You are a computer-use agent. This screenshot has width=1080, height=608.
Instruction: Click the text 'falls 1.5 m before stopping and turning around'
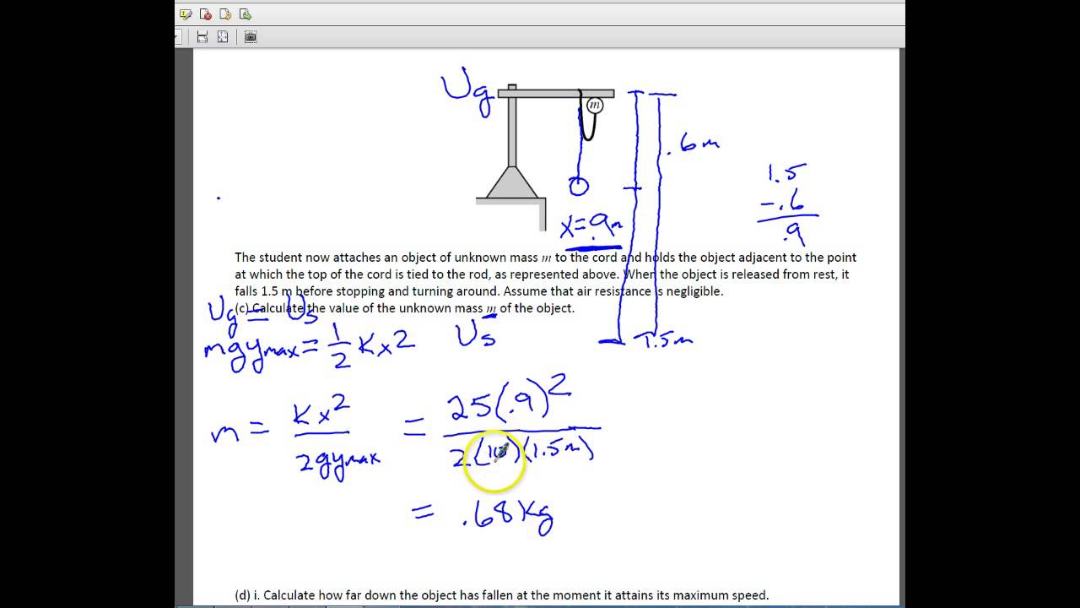click(367, 291)
